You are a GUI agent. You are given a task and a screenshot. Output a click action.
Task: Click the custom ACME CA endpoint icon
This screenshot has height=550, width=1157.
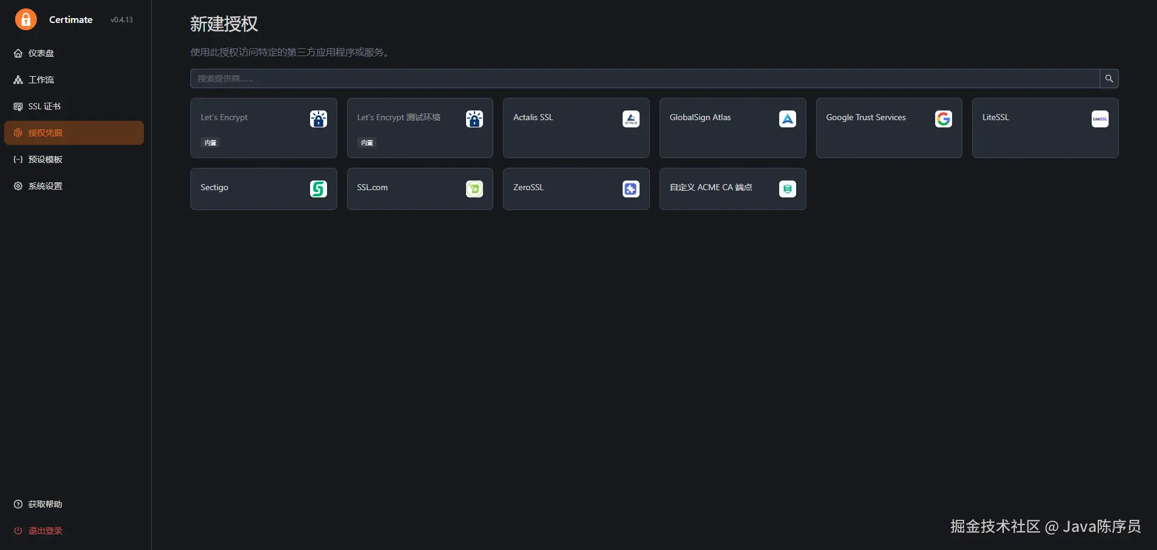coord(788,189)
